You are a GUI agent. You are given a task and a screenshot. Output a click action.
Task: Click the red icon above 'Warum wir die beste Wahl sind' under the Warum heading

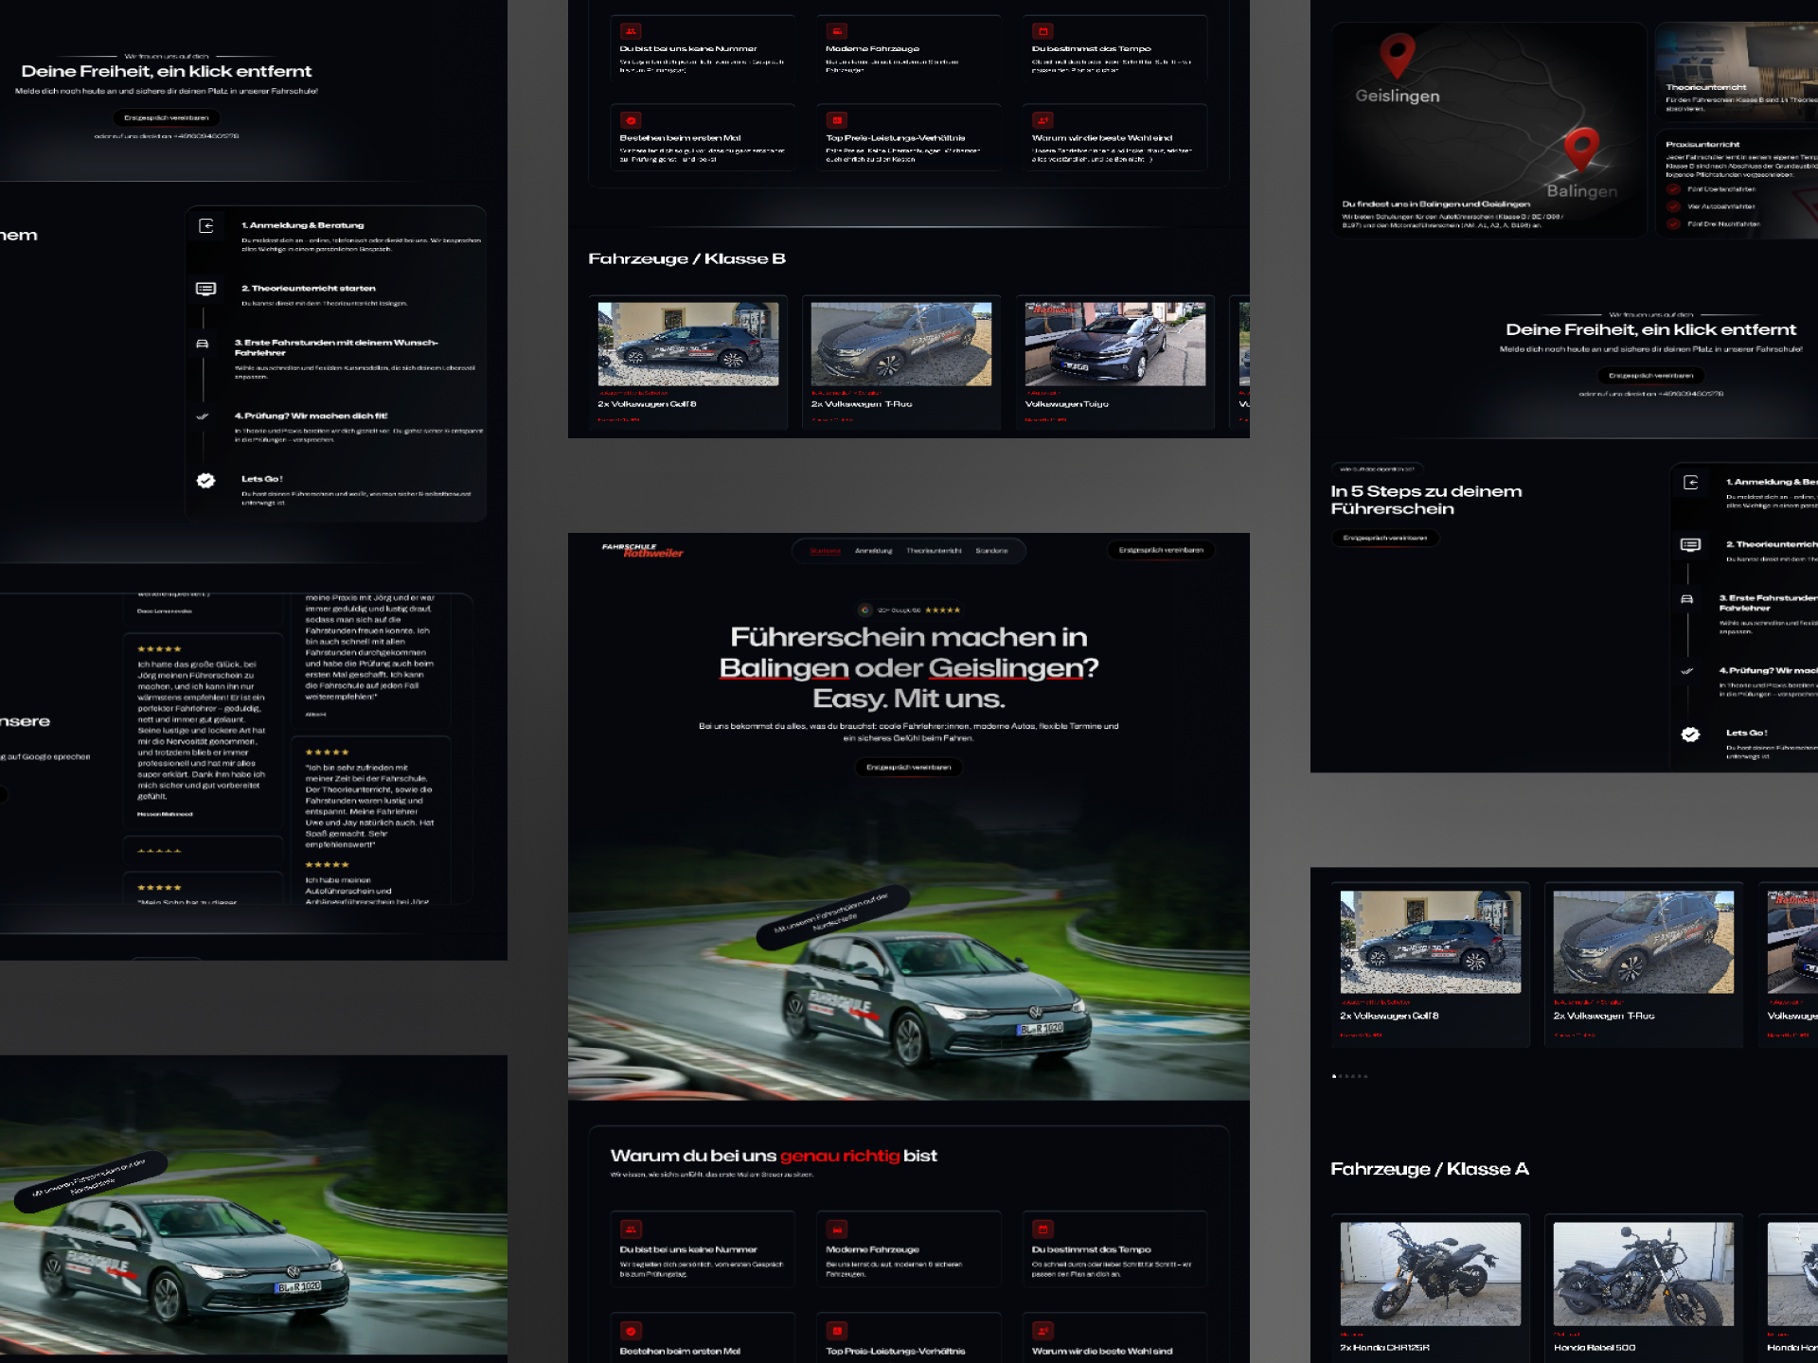(1043, 1331)
